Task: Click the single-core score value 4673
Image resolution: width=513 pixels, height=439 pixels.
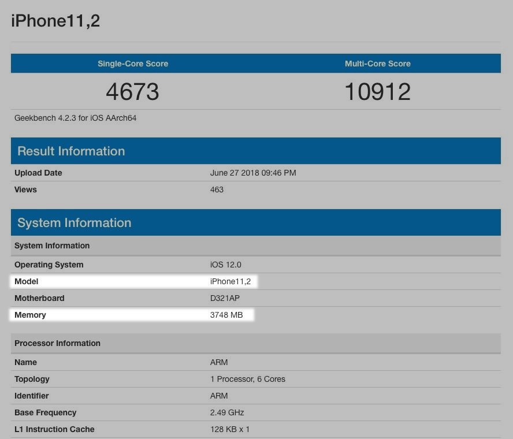Action: pyautogui.click(x=132, y=92)
